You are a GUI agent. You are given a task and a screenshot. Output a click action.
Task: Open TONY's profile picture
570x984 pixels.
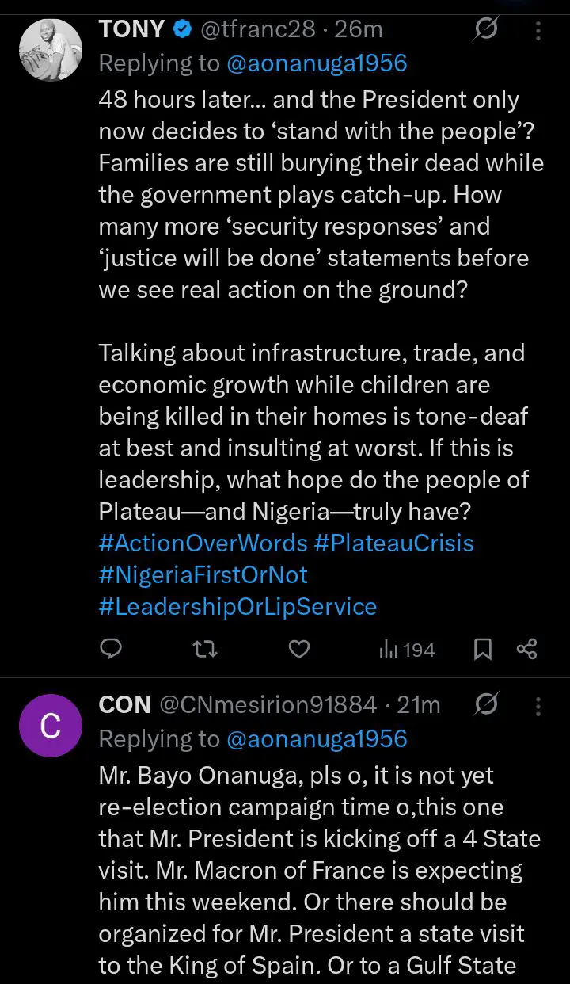(50, 50)
